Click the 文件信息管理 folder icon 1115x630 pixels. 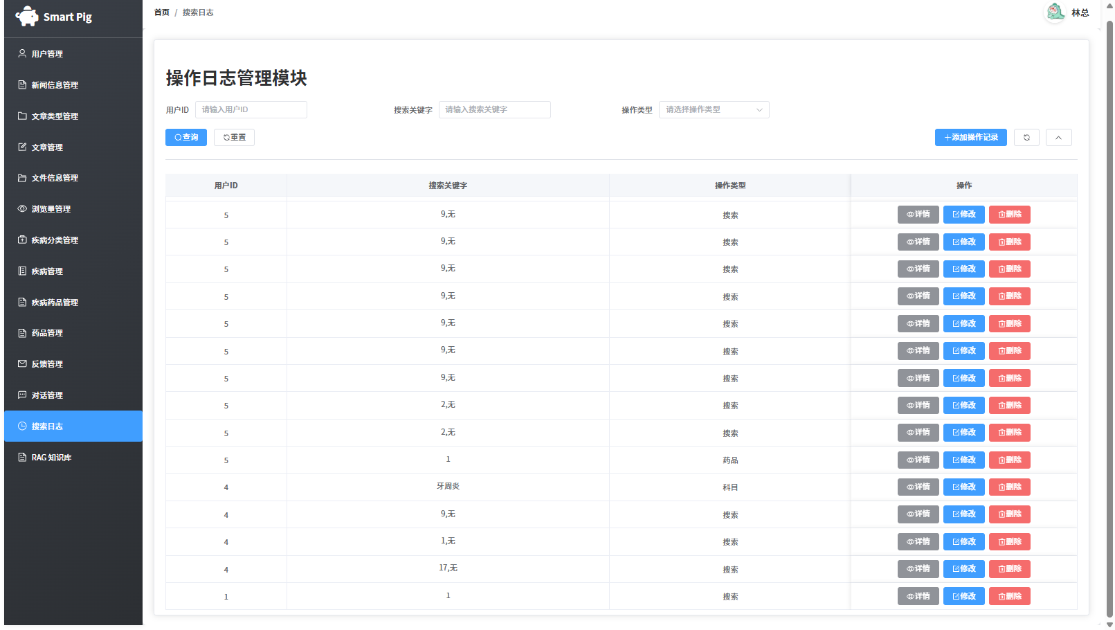22,178
